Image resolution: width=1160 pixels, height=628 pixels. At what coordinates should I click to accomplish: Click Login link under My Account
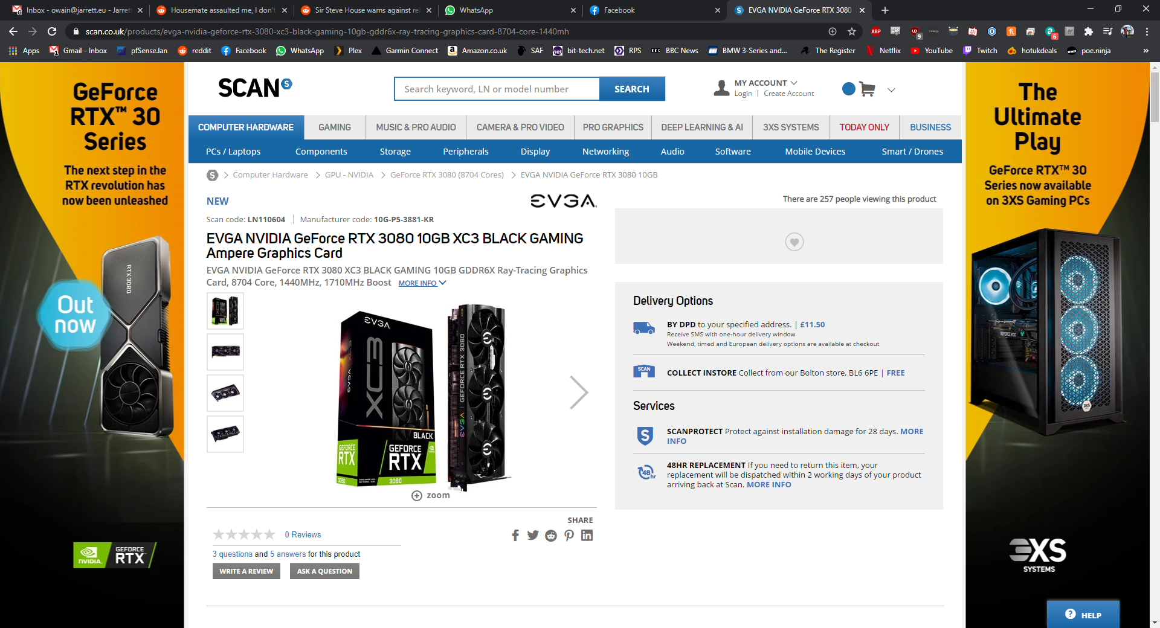(743, 94)
